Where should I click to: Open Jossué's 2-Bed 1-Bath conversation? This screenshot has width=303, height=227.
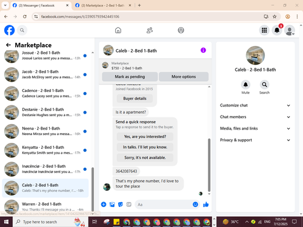(x=45, y=56)
